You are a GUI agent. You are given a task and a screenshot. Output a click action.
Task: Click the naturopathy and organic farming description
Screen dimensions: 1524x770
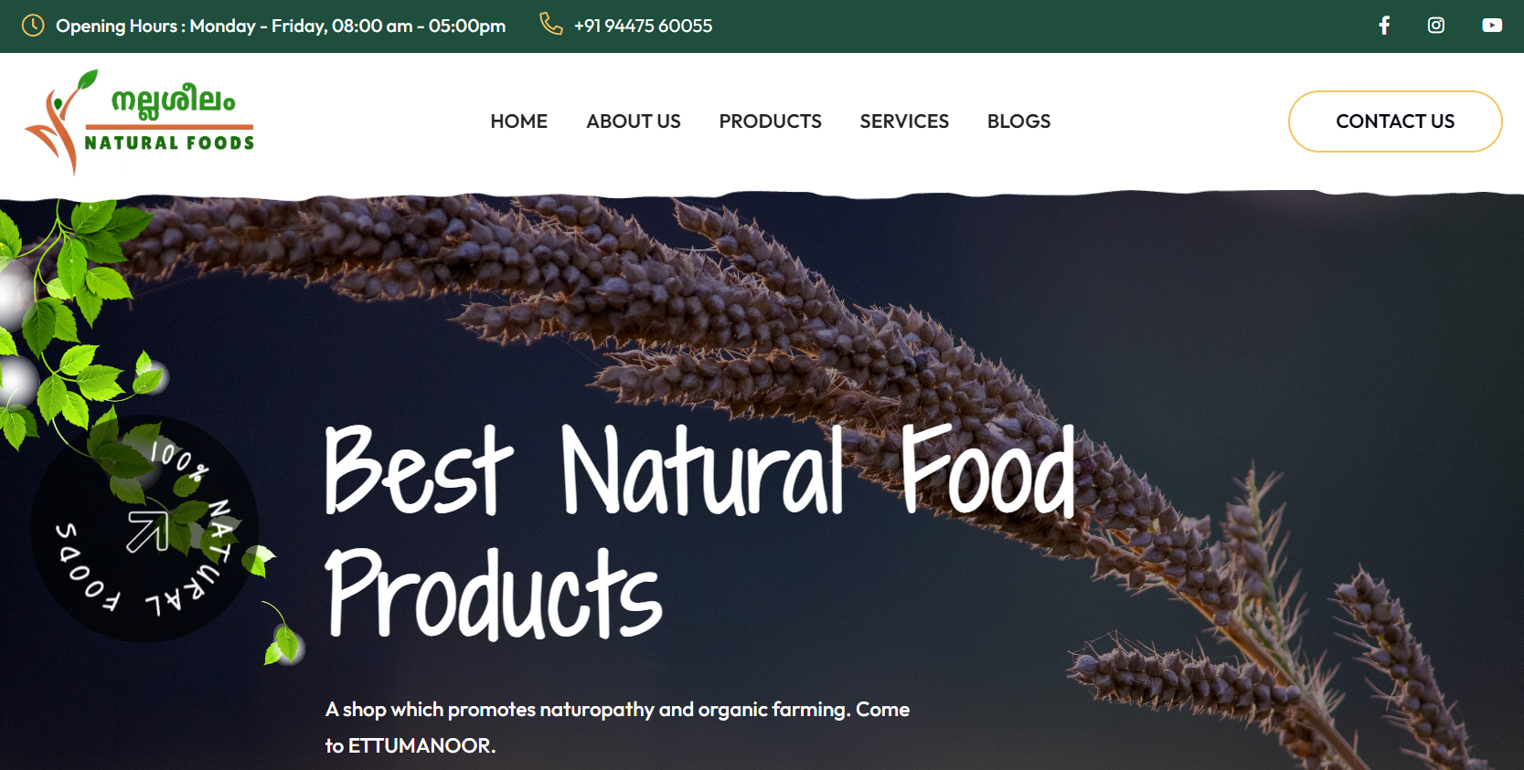[x=617, y=727]
